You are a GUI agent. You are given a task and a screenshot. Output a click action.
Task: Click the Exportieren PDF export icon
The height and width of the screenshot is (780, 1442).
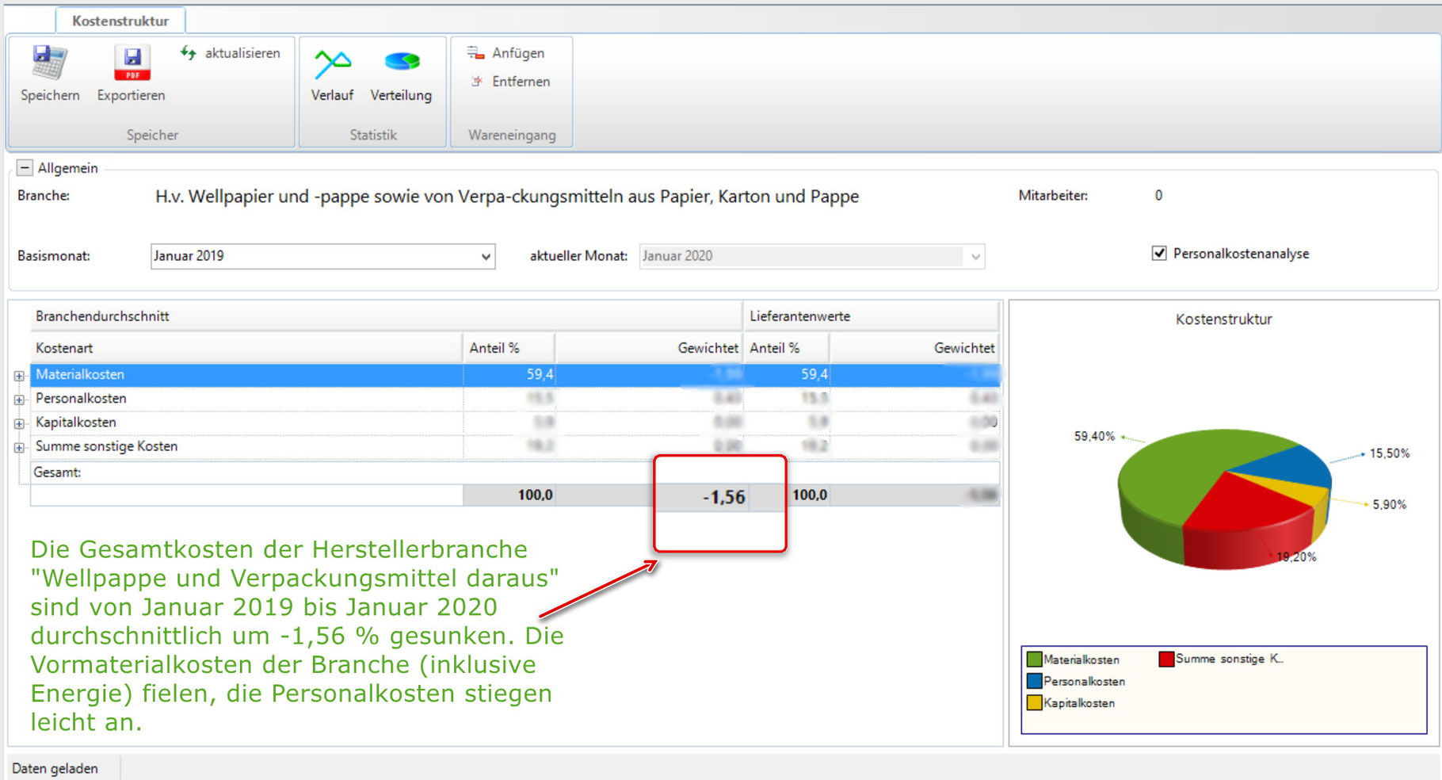tap(131, 62)
